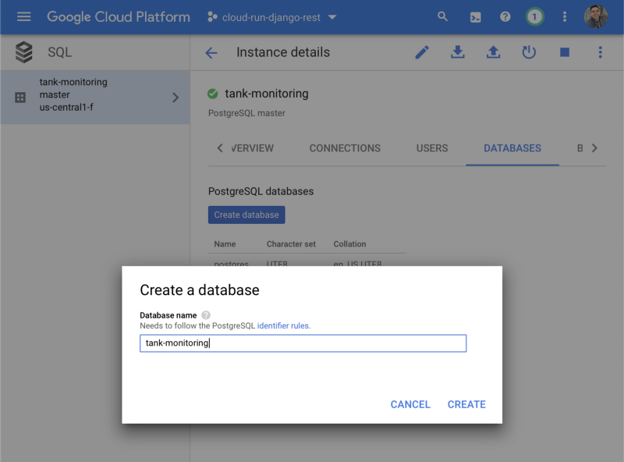
Task: Click the Name column header
Action: point(225,244)
